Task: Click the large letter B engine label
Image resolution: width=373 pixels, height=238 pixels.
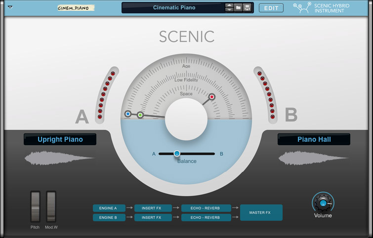Action: pyautogui.click(x=291, y=115)
